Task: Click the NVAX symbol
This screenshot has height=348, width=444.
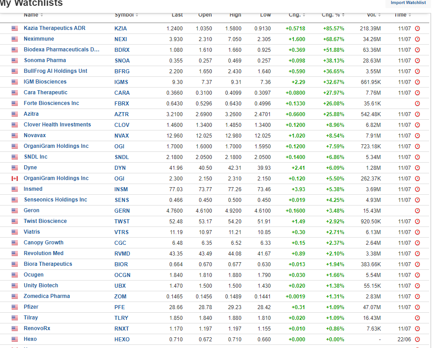Action: tap(121, 136)
